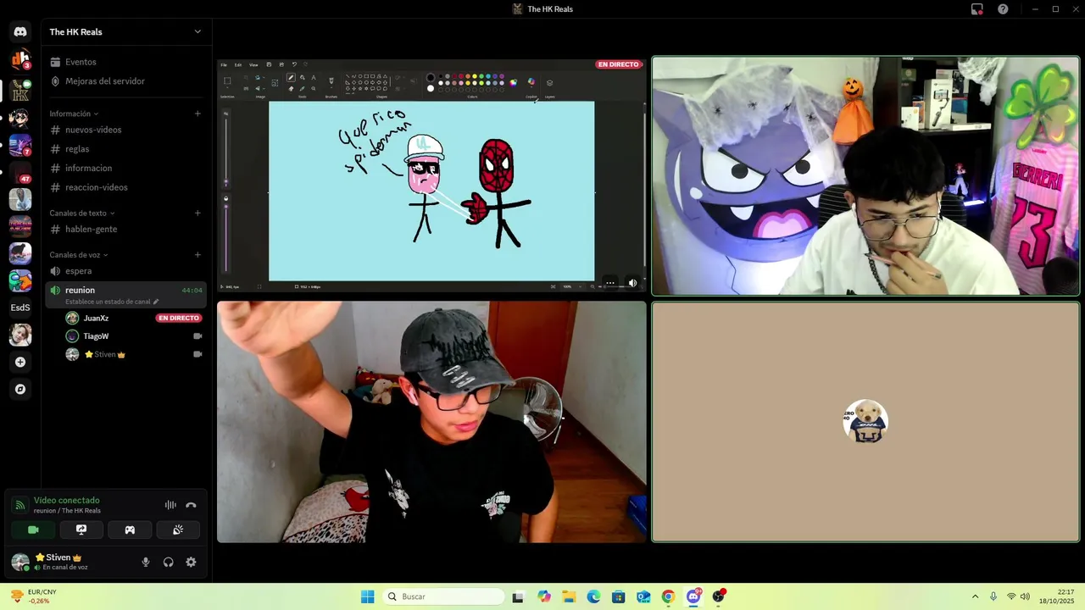The height and width of the screenshot is (610, 1085).
Task: Start an activity with gamepad icon
Action: point(130,530)
